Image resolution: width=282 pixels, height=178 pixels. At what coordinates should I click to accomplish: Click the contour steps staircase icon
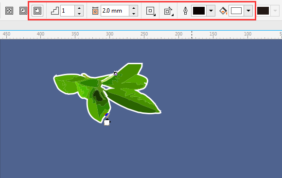pyautogui.click(x=55, y=11)
